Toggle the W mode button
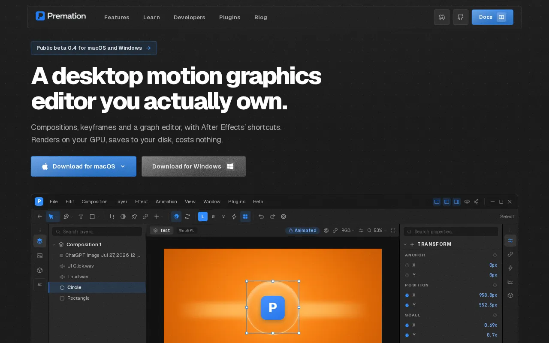Image resolution: width=549 pixels, height=343 pixels. 213,217
